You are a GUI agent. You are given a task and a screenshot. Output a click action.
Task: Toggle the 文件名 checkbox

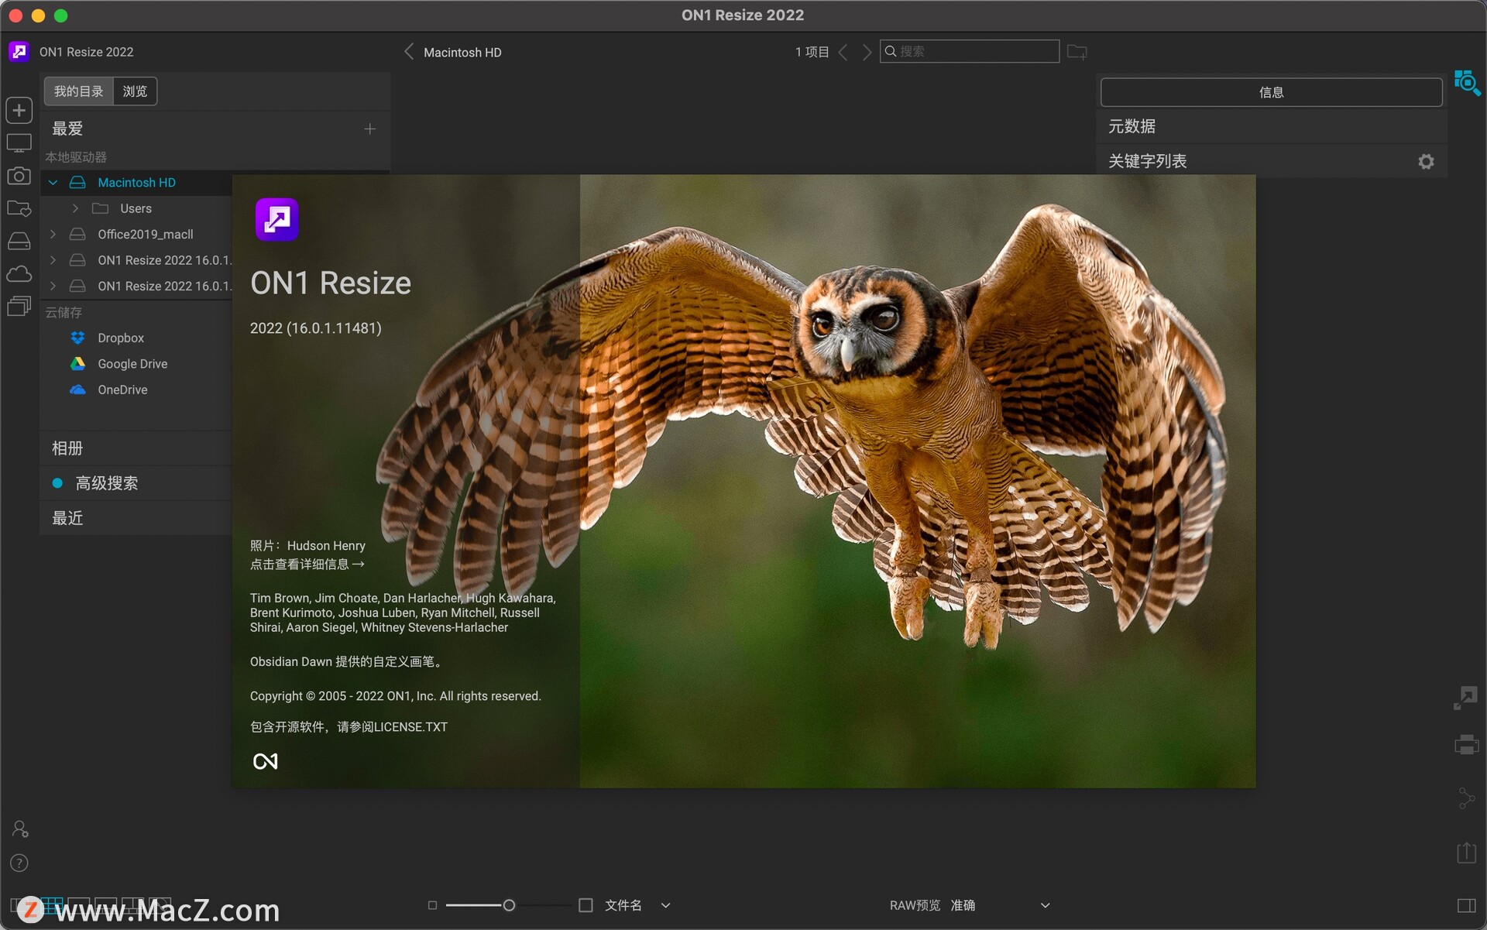[x=586, y=905]
